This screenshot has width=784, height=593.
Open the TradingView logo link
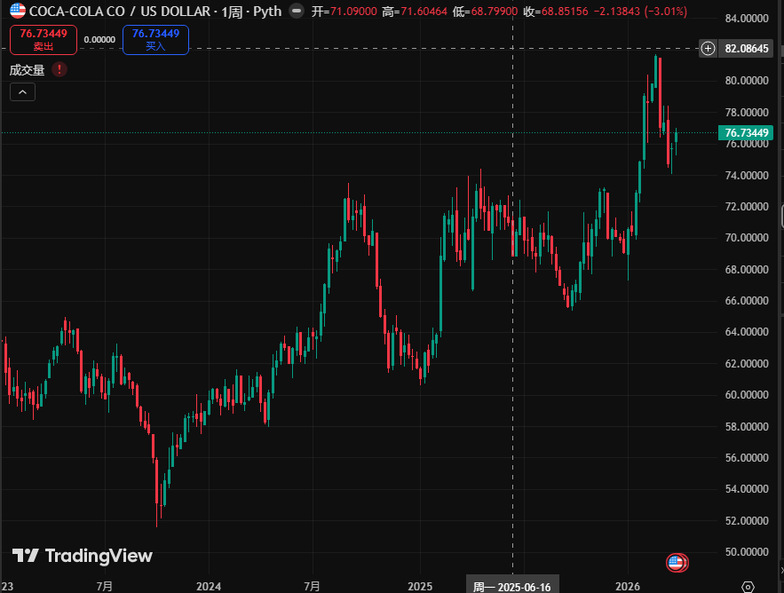coord(83,556)
